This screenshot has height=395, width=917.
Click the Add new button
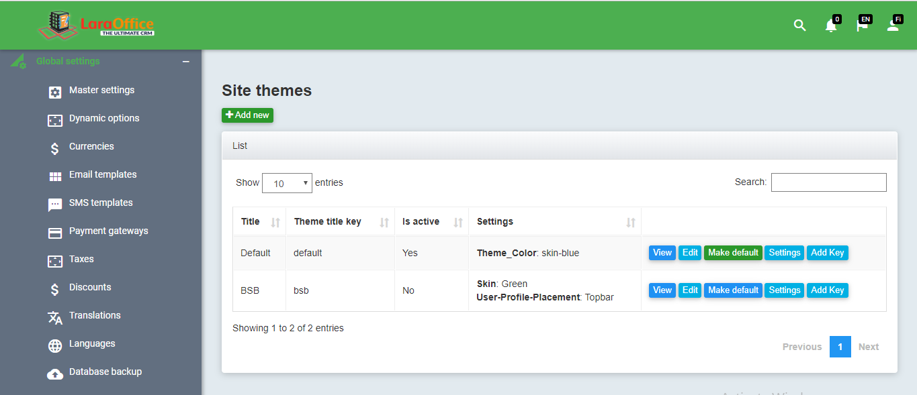[x=247, y=115]
